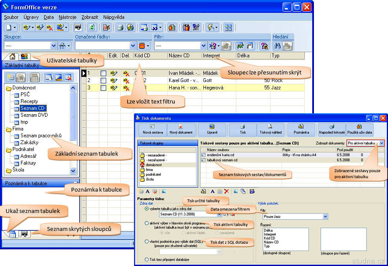Screen dimensions: 388x266
Task: Select 'evidenční karta cd' in documents list
Action: click(221, 155)
